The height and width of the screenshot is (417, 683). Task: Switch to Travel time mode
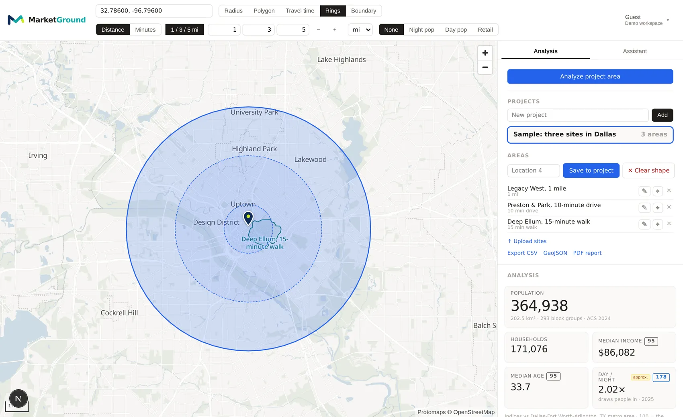[300, 11]
